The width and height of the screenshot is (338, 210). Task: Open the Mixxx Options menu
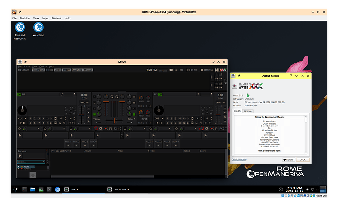pyautogui.click(x=43, y=66)
